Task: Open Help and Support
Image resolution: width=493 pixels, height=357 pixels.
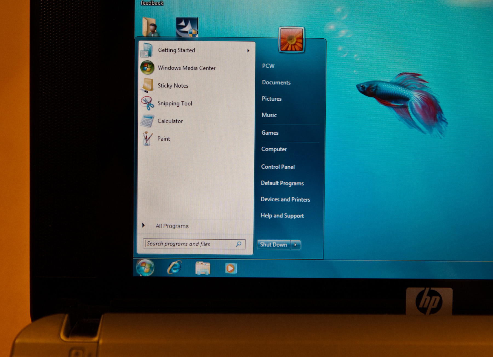Action: (282, 216)
